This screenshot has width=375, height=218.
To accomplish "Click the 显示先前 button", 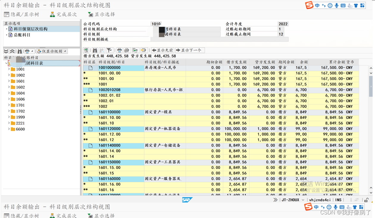I will click(x=162, y=50).
